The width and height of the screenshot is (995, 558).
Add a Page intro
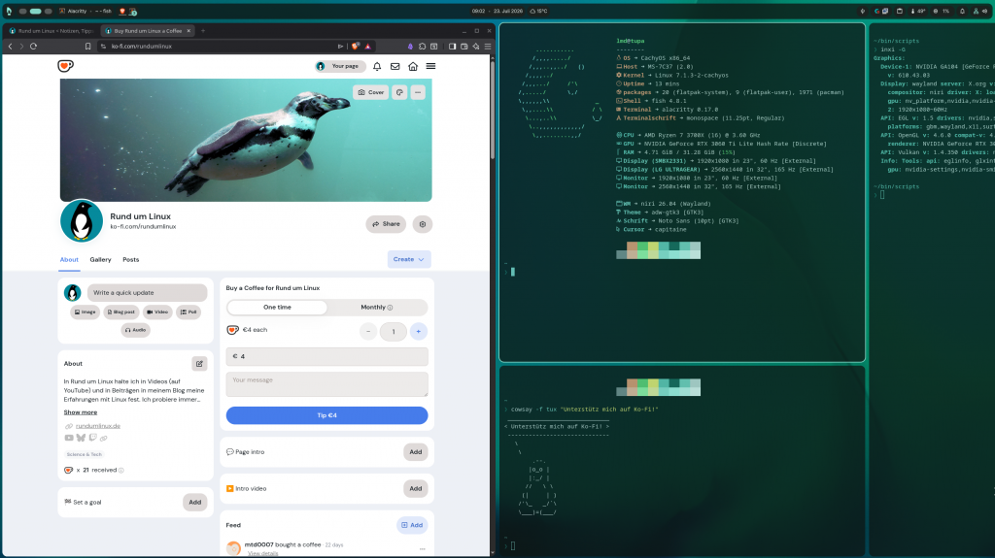click(416, 452)
